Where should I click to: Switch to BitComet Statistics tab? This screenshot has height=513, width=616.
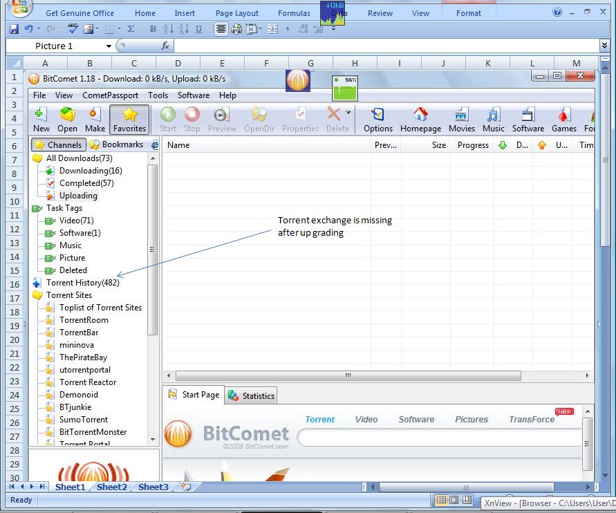(252, 395)
